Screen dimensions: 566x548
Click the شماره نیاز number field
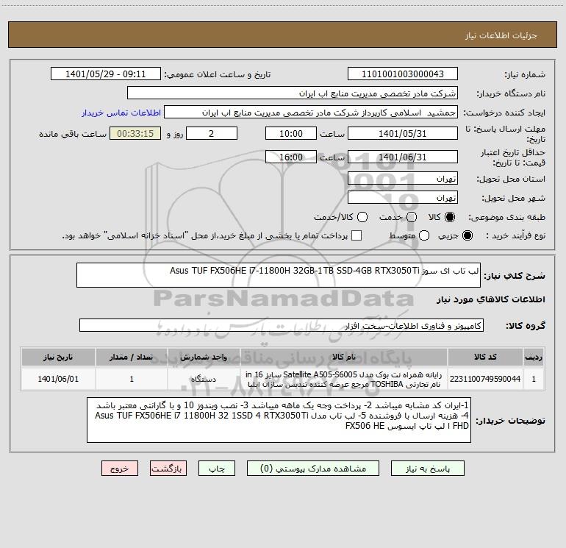point(403,74)
